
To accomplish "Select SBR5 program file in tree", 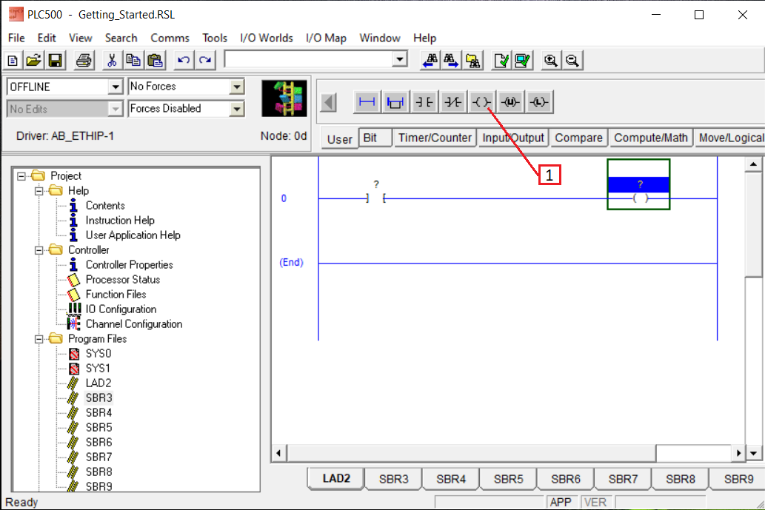I will [99, 428].
